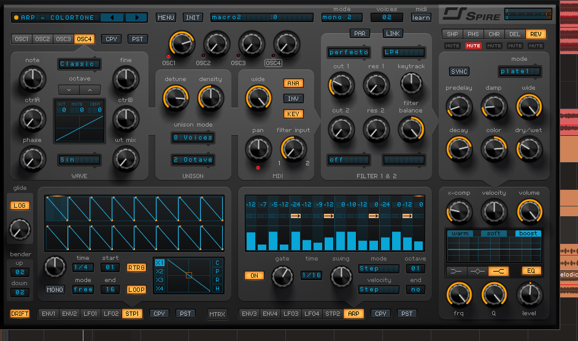Click the reverb decay knob

[459, 149]
